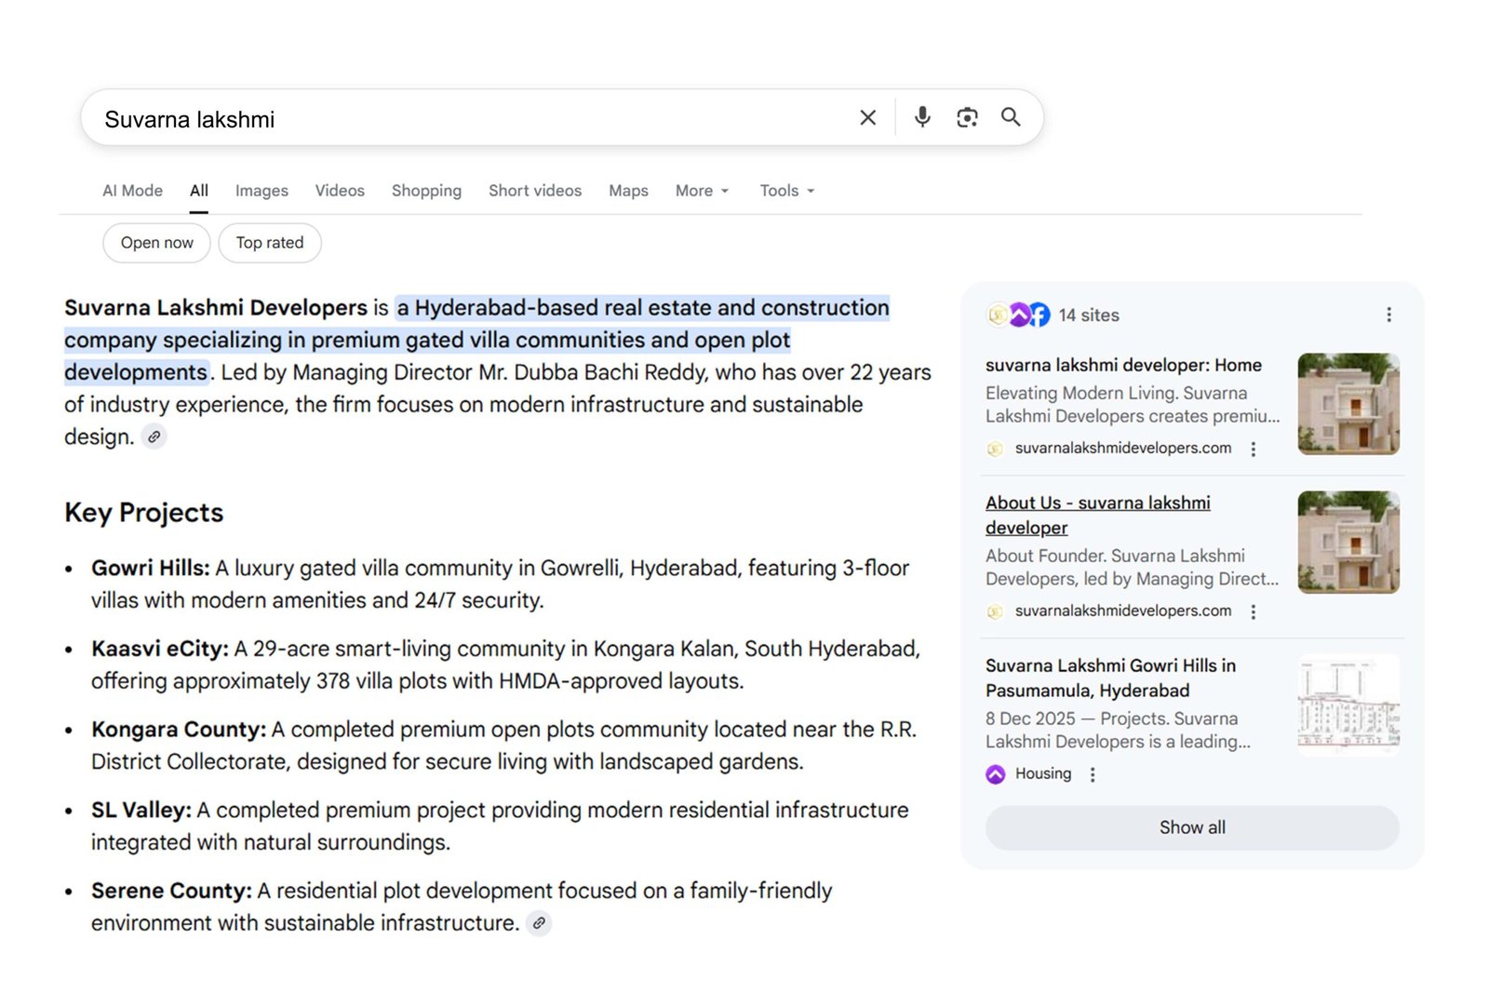Click the magnifying glass search icon
1489x993 pixels.
tap(1011, 117)
